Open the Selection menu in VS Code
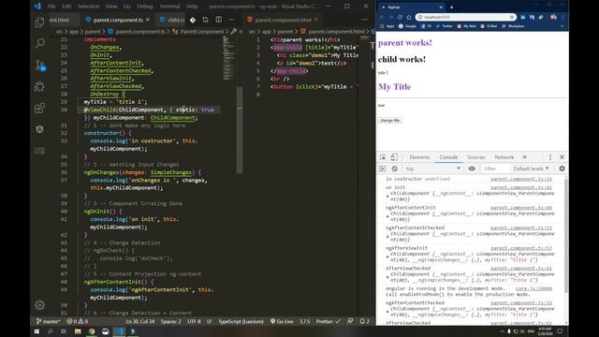Image resolution: width=599 pixels, height=337 pixels. (88, 7)
